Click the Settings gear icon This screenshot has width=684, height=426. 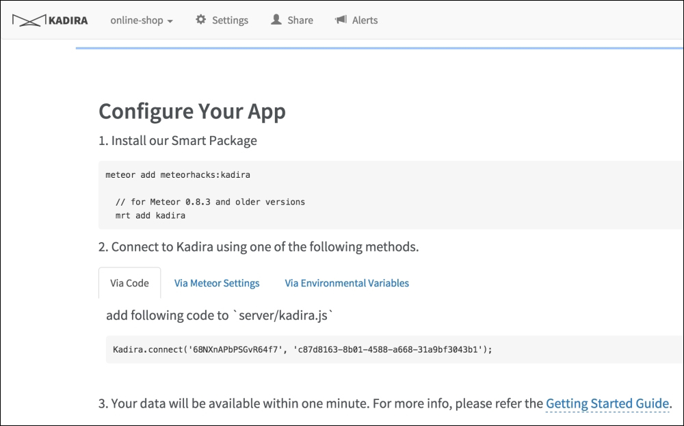[x=200, y=20]
